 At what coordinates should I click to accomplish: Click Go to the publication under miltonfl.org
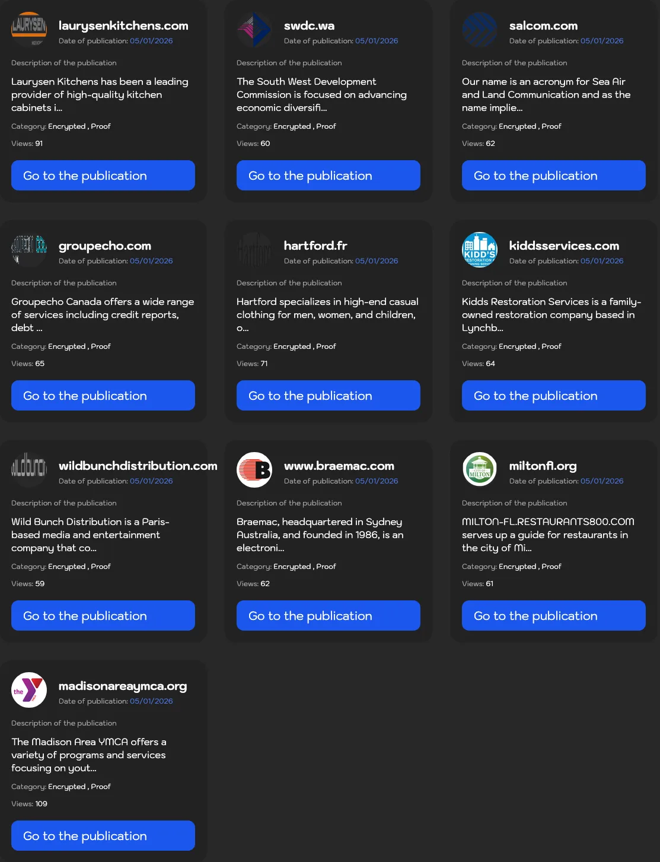pos(553,615)
